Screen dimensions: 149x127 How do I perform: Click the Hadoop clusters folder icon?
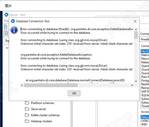tap(27, 121)
